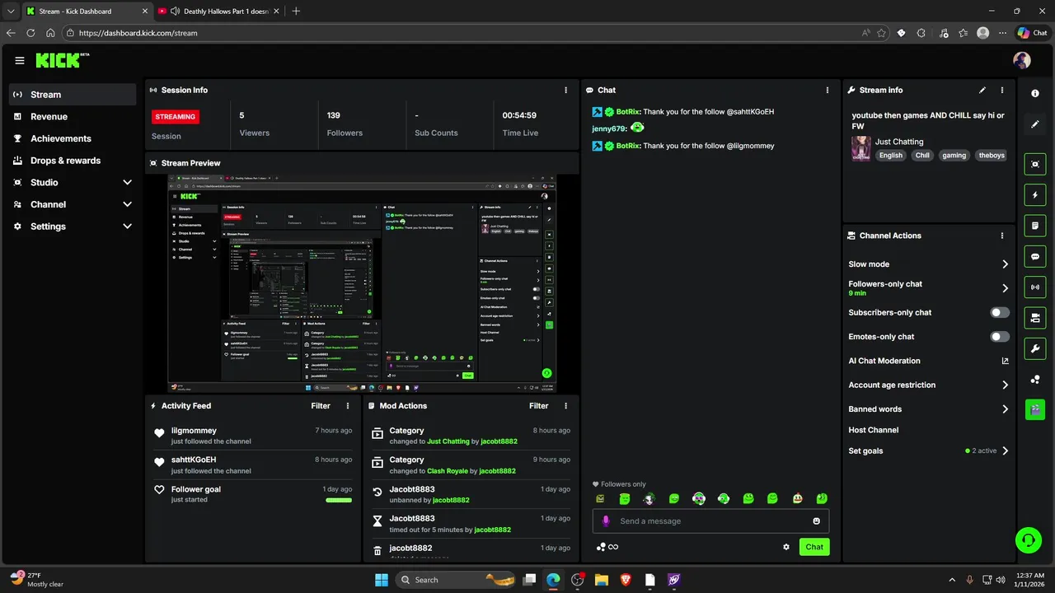Switch to the Deathly Hallows browser tab

point(218,11)
